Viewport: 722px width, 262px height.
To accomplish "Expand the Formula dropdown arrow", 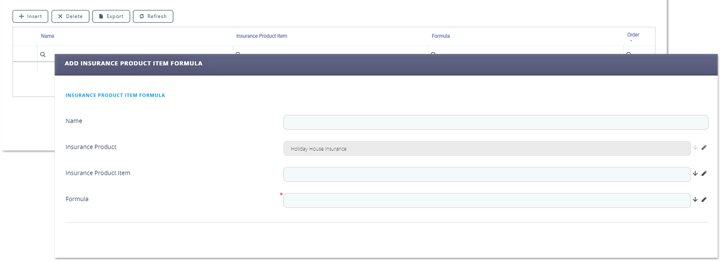I will coord(695,200).
